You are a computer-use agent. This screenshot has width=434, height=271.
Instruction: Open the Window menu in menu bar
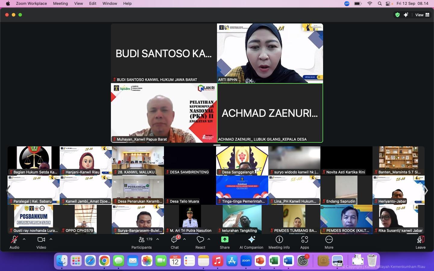110,3
